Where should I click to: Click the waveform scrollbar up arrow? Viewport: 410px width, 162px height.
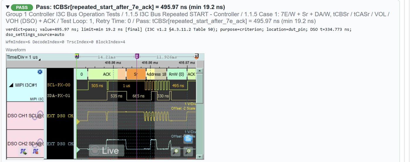point(200,71)
